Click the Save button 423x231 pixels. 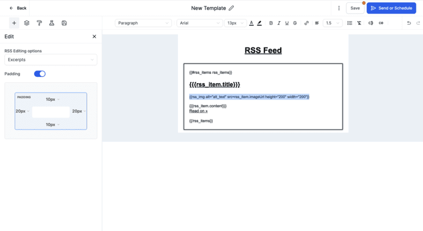point(355,8)
